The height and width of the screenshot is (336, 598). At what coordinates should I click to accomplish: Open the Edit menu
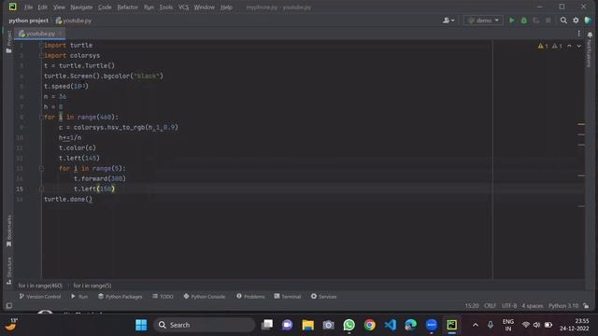(x=42, y=7)
